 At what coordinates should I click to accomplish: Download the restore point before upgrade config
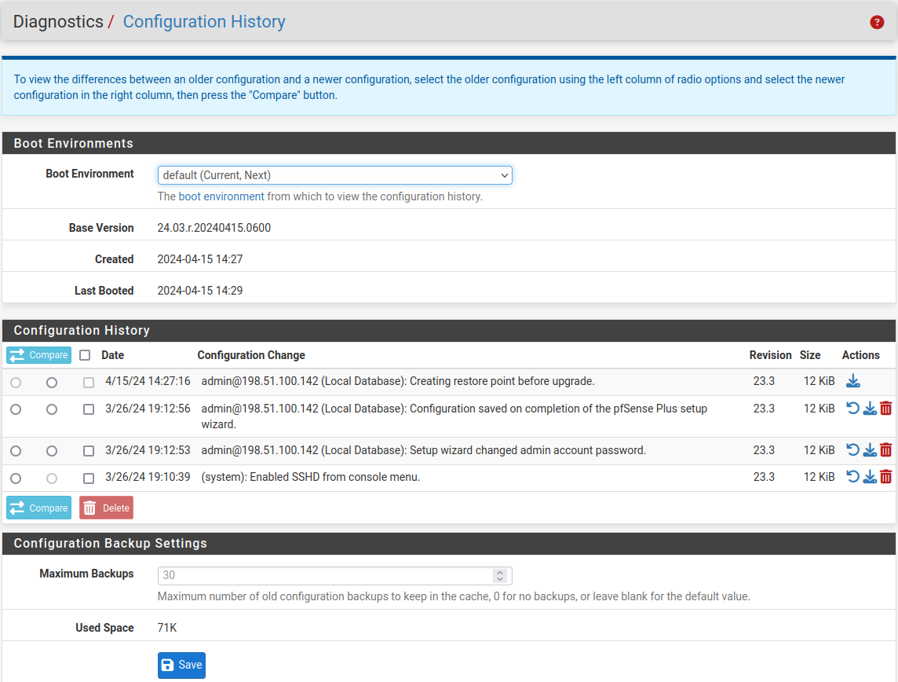(853, 381)
